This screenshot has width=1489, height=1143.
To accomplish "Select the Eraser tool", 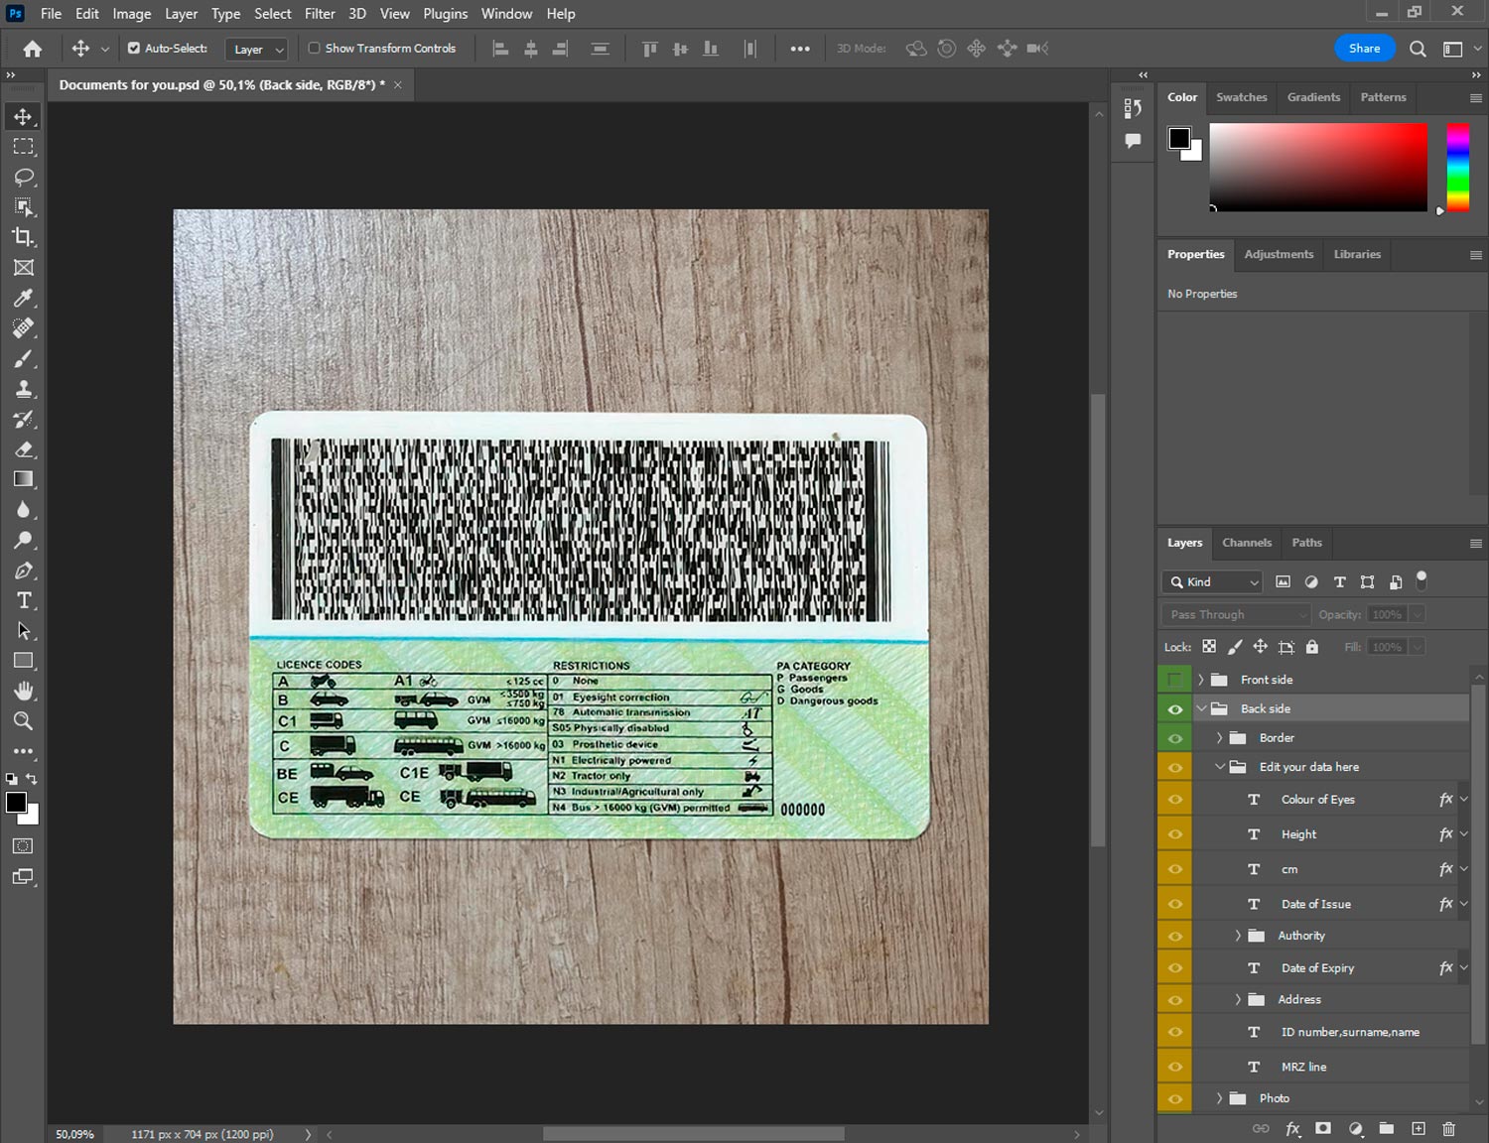I will 24,449.
